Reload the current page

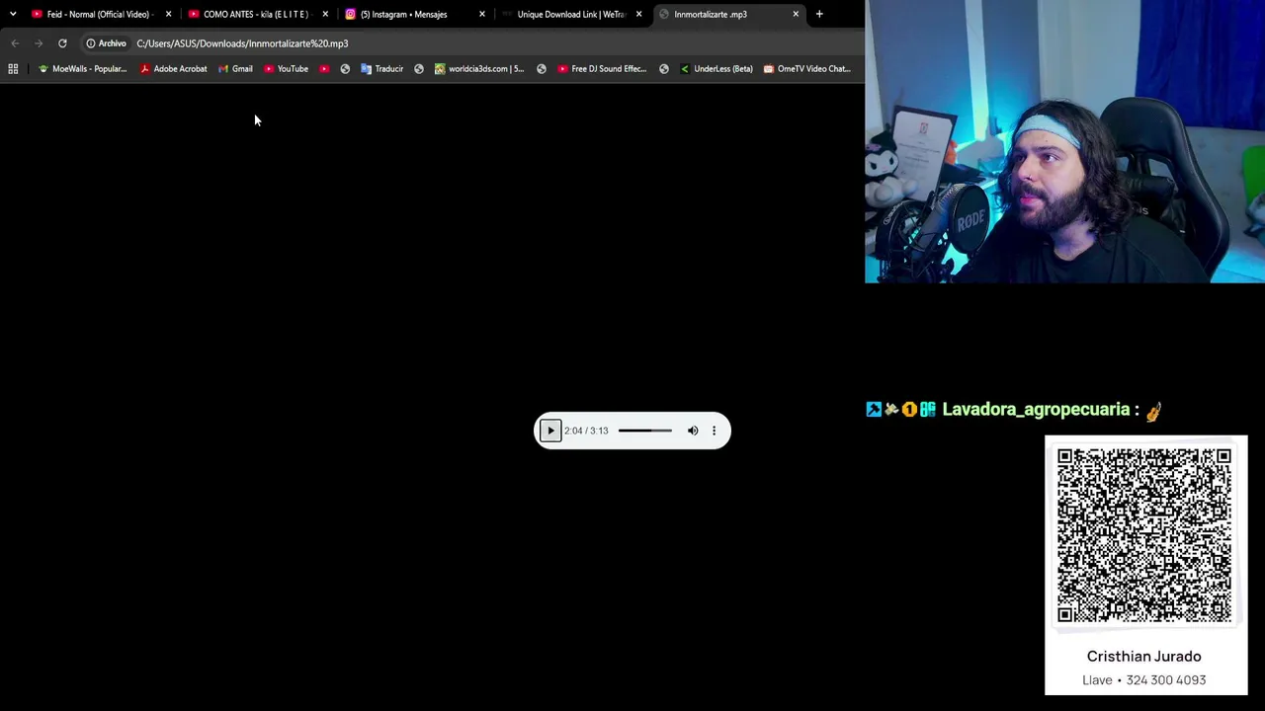pos(62,43)
